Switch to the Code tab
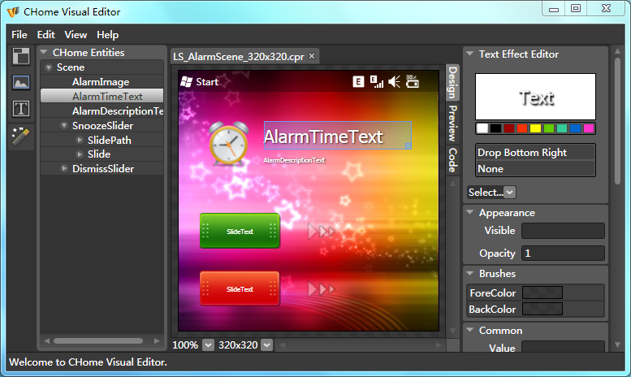 pos(452,160)
